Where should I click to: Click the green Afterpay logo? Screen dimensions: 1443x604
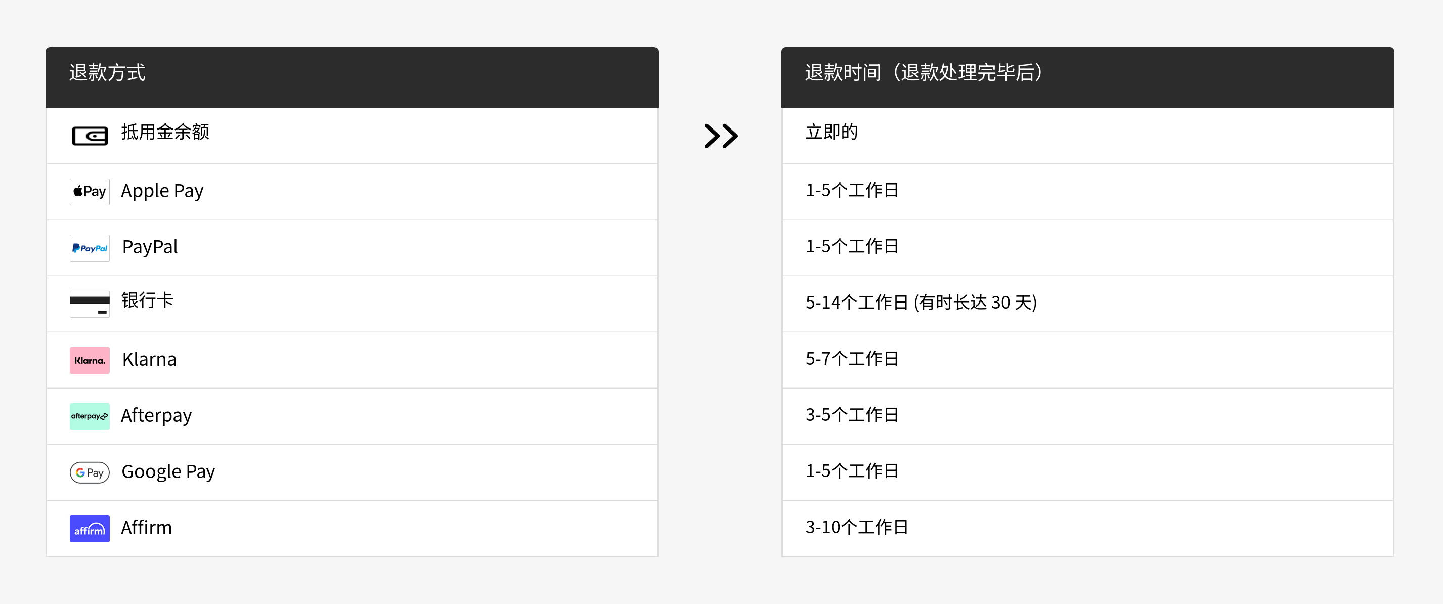tap(90, 416)
